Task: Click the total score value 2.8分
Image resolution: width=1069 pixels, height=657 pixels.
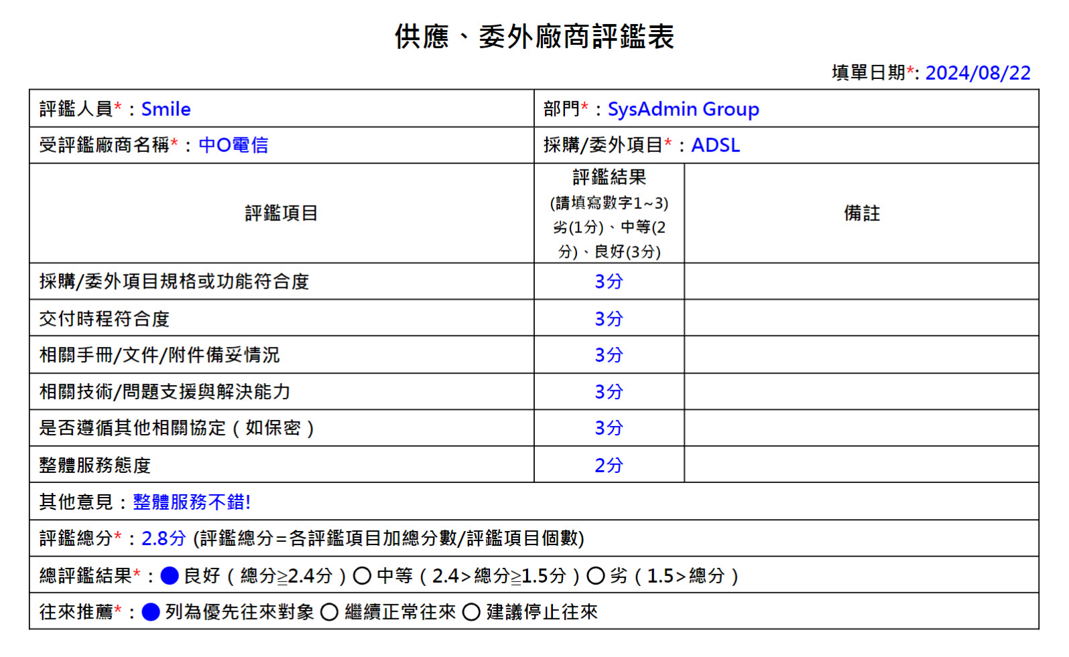Action: 164,538
